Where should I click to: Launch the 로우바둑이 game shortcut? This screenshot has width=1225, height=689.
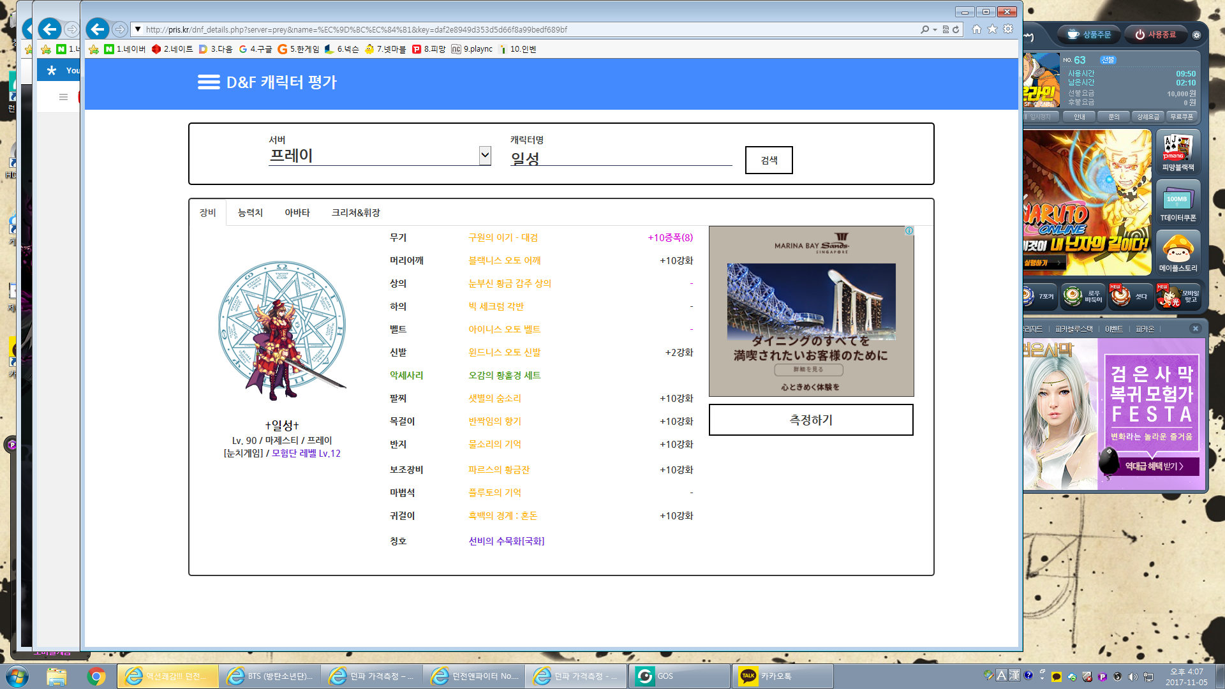pos(1083,297)
